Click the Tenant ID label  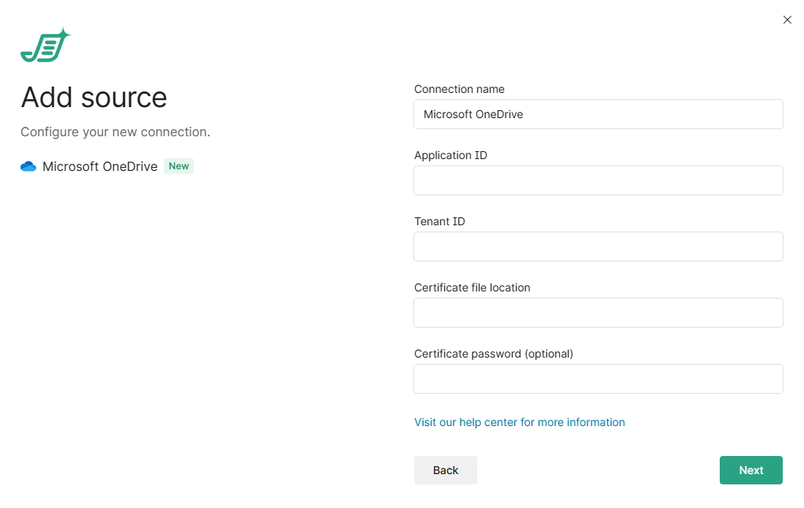tap(439, 221)
